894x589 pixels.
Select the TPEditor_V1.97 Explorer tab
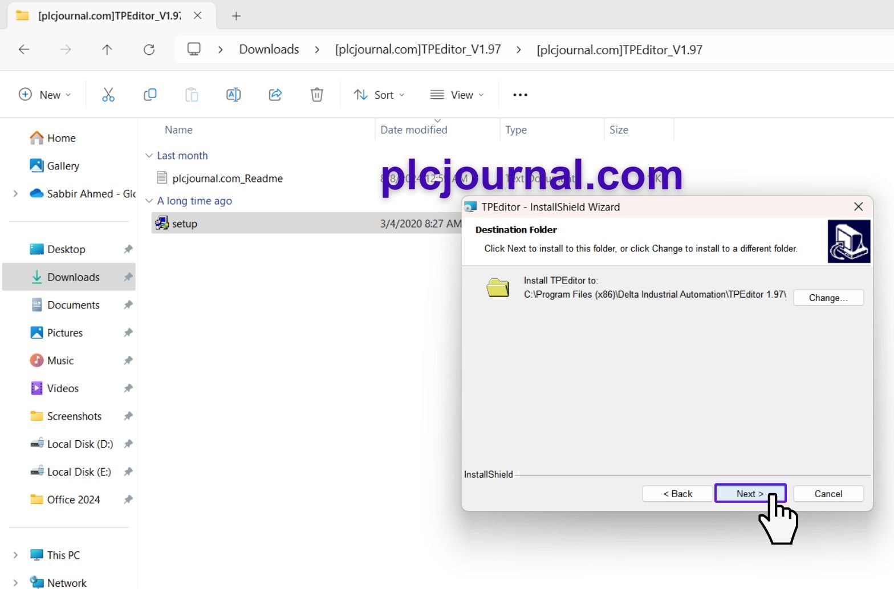(x=111, y=16)
